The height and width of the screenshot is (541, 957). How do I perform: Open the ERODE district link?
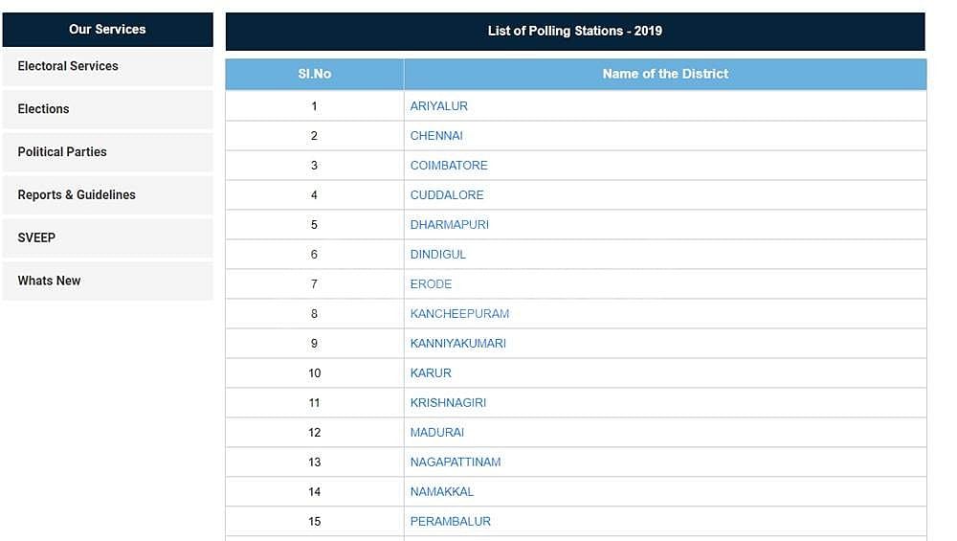pyautogui.click(x=432, y=284)
